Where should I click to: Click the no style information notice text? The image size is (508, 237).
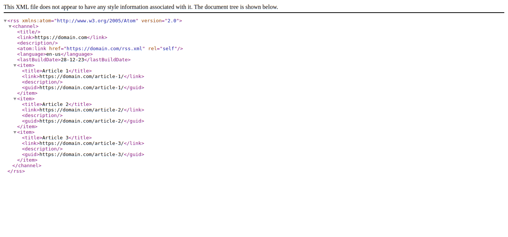(141, 7)
